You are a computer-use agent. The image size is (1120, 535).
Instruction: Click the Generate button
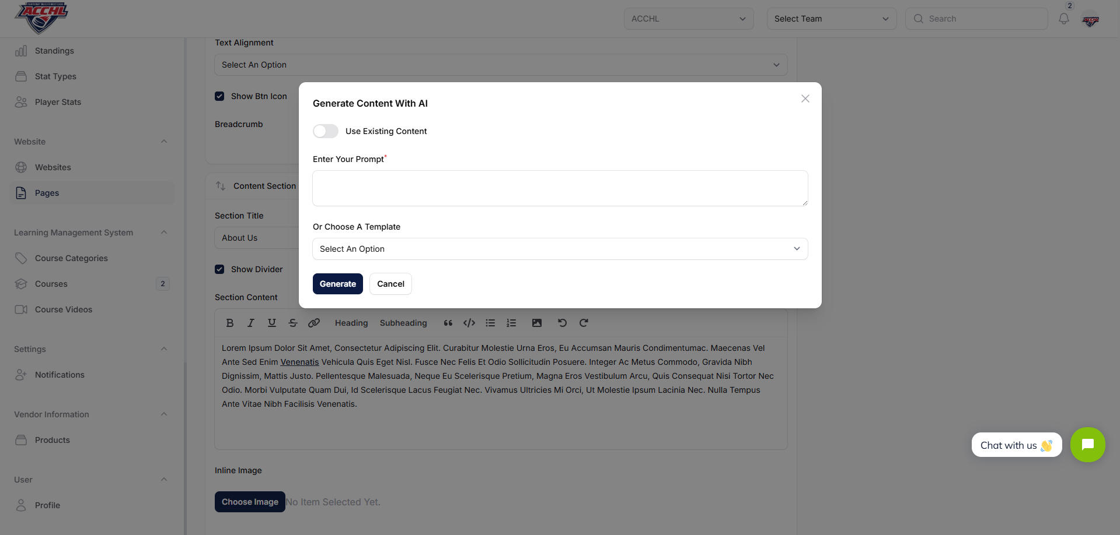point(337,284)
